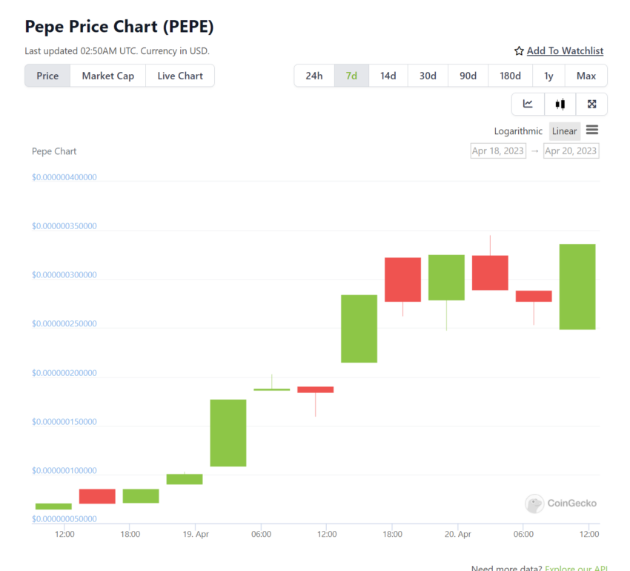Choose the 24h time range
630x571 pixels.
pos(314,76)
